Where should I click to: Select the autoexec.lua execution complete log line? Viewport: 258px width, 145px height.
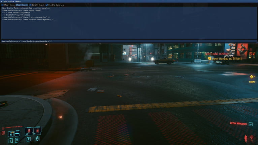click(26, 8)
